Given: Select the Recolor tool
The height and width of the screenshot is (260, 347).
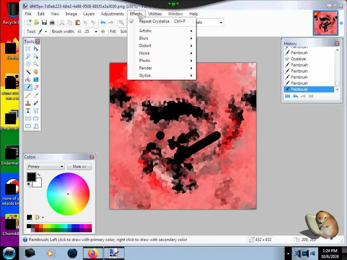Looking at the screenshot, I should [36, 103].
